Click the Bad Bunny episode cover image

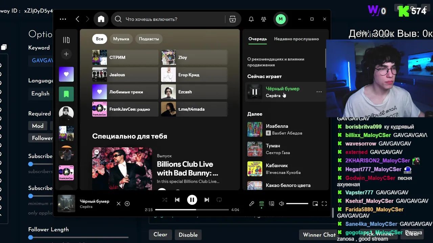pyautogui.click(x=122, y=168)
